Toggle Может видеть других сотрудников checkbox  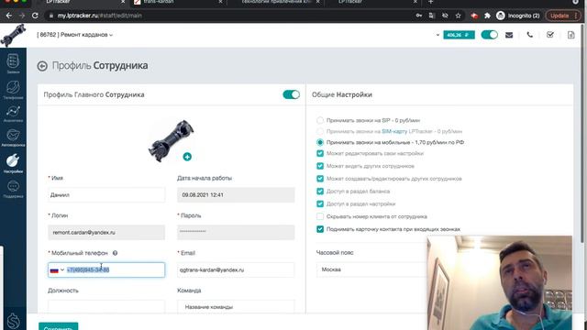pos(320,166)
